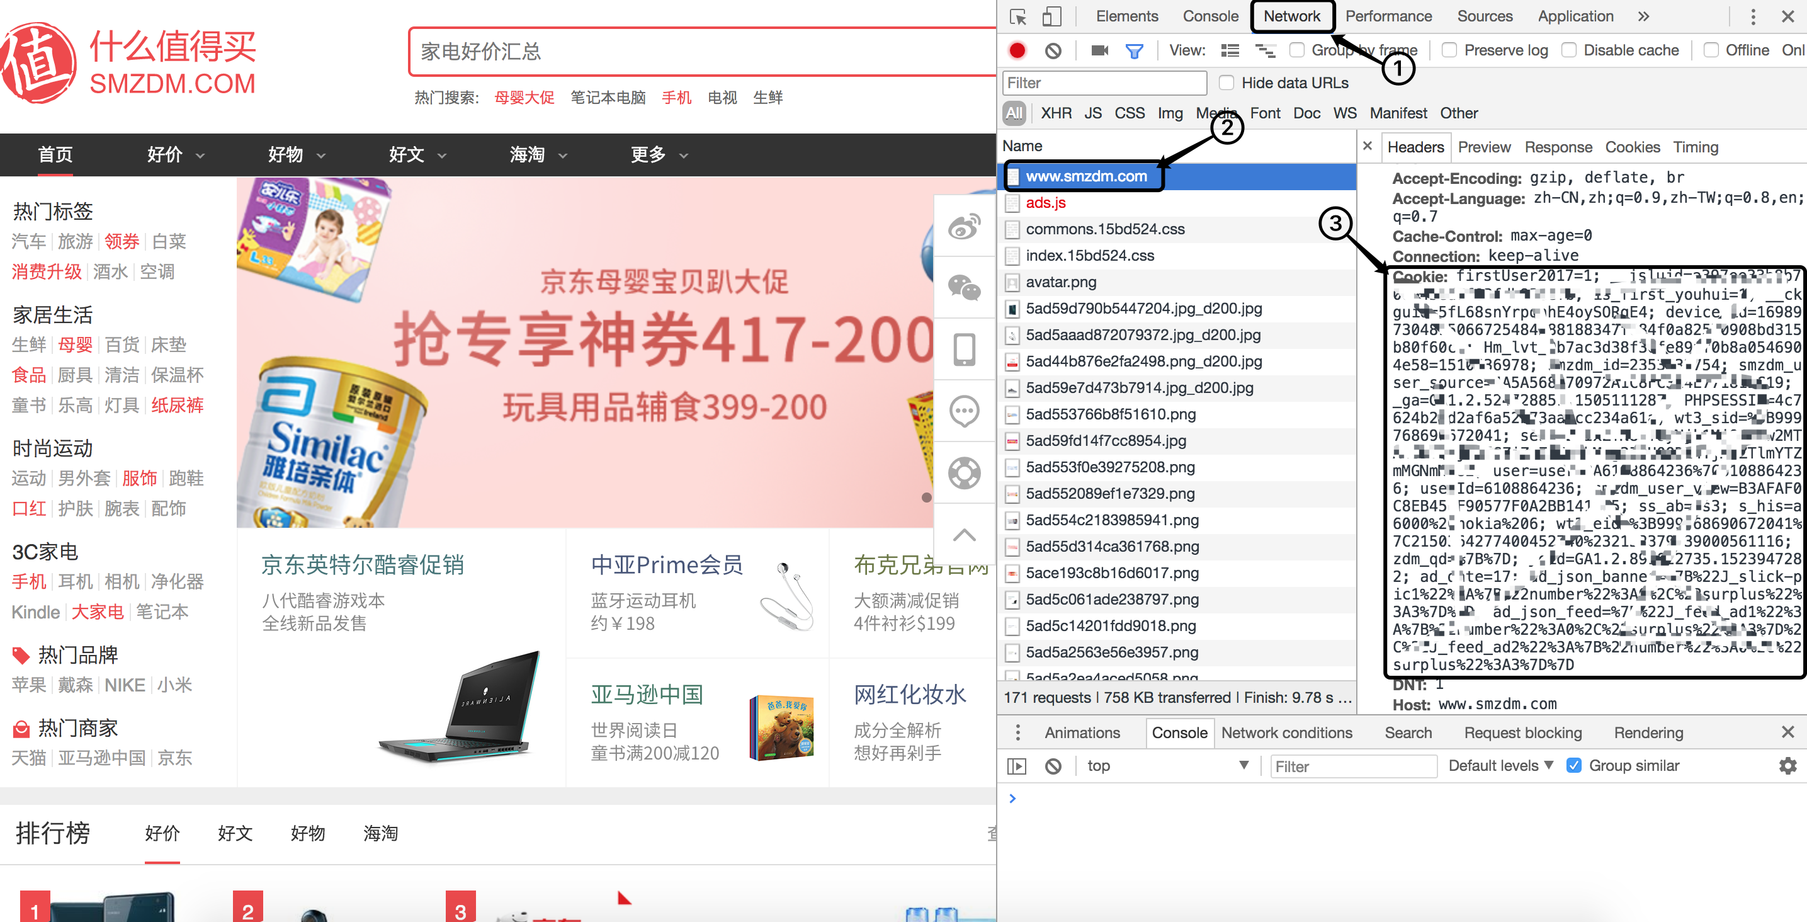
Task: Click the red record network log button
Action: pos(1017,50)
